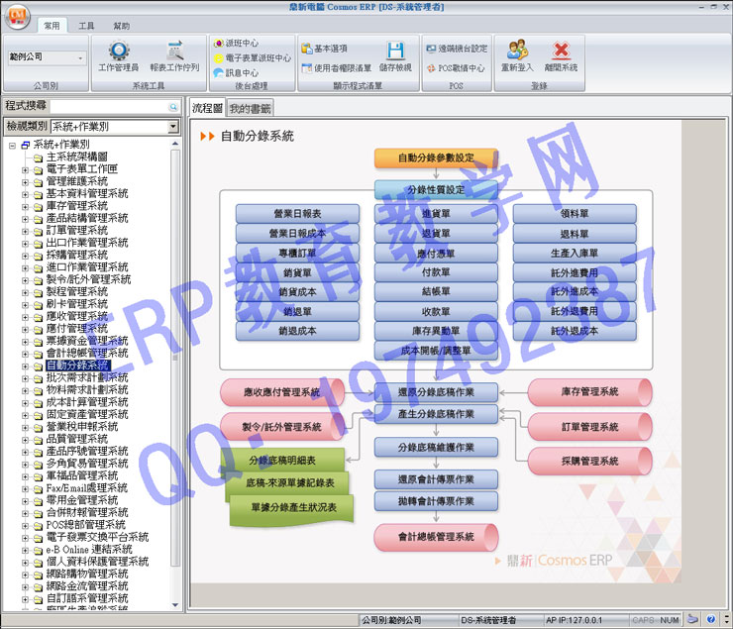Click the 成本開帳/調整單 flowchart button
The height and width of the screenshot is (629, 733).
click(436, 351)
